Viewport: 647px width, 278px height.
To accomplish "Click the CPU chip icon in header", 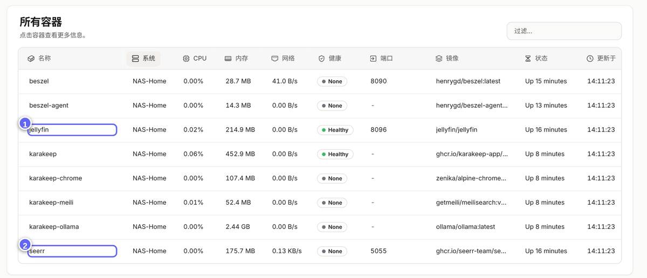I will tap(186, 58).
